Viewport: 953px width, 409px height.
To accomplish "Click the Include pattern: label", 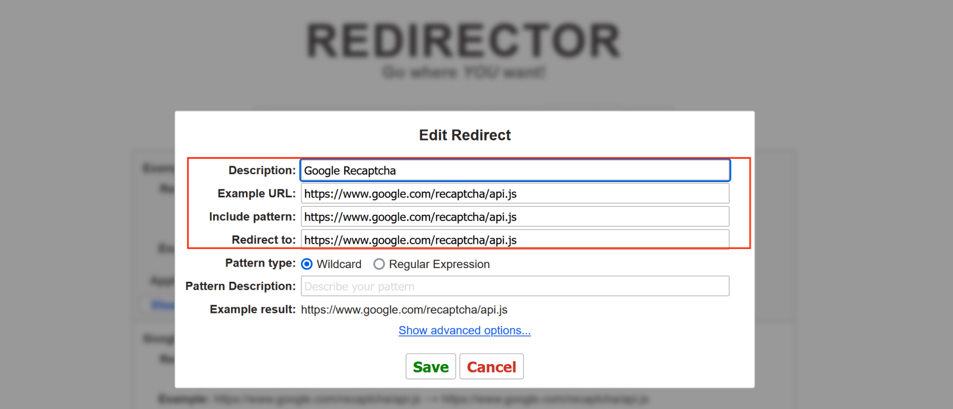I will coord(252,217).
